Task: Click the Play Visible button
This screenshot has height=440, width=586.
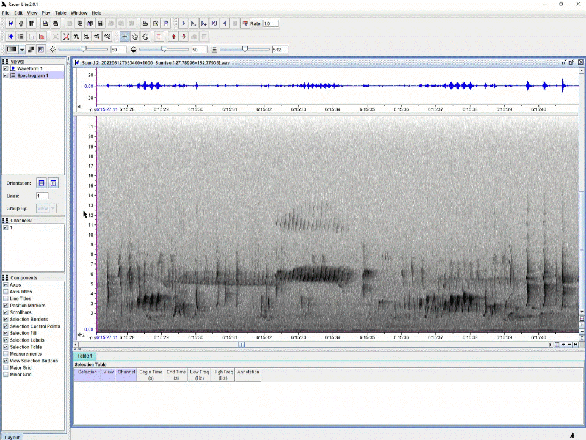Action: (194, 24)
